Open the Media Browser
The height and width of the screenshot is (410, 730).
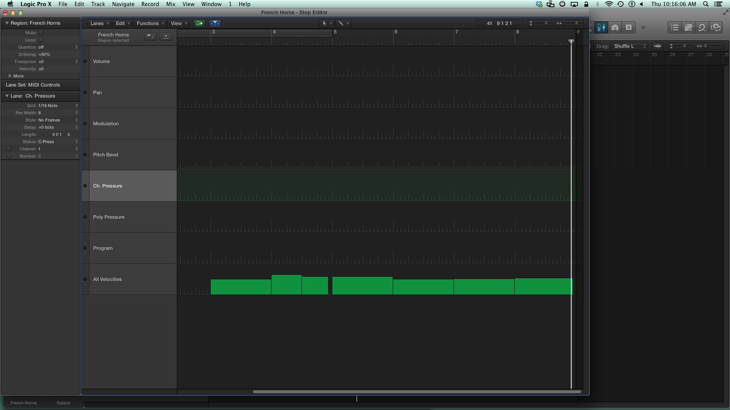click(x=716, y=27)
